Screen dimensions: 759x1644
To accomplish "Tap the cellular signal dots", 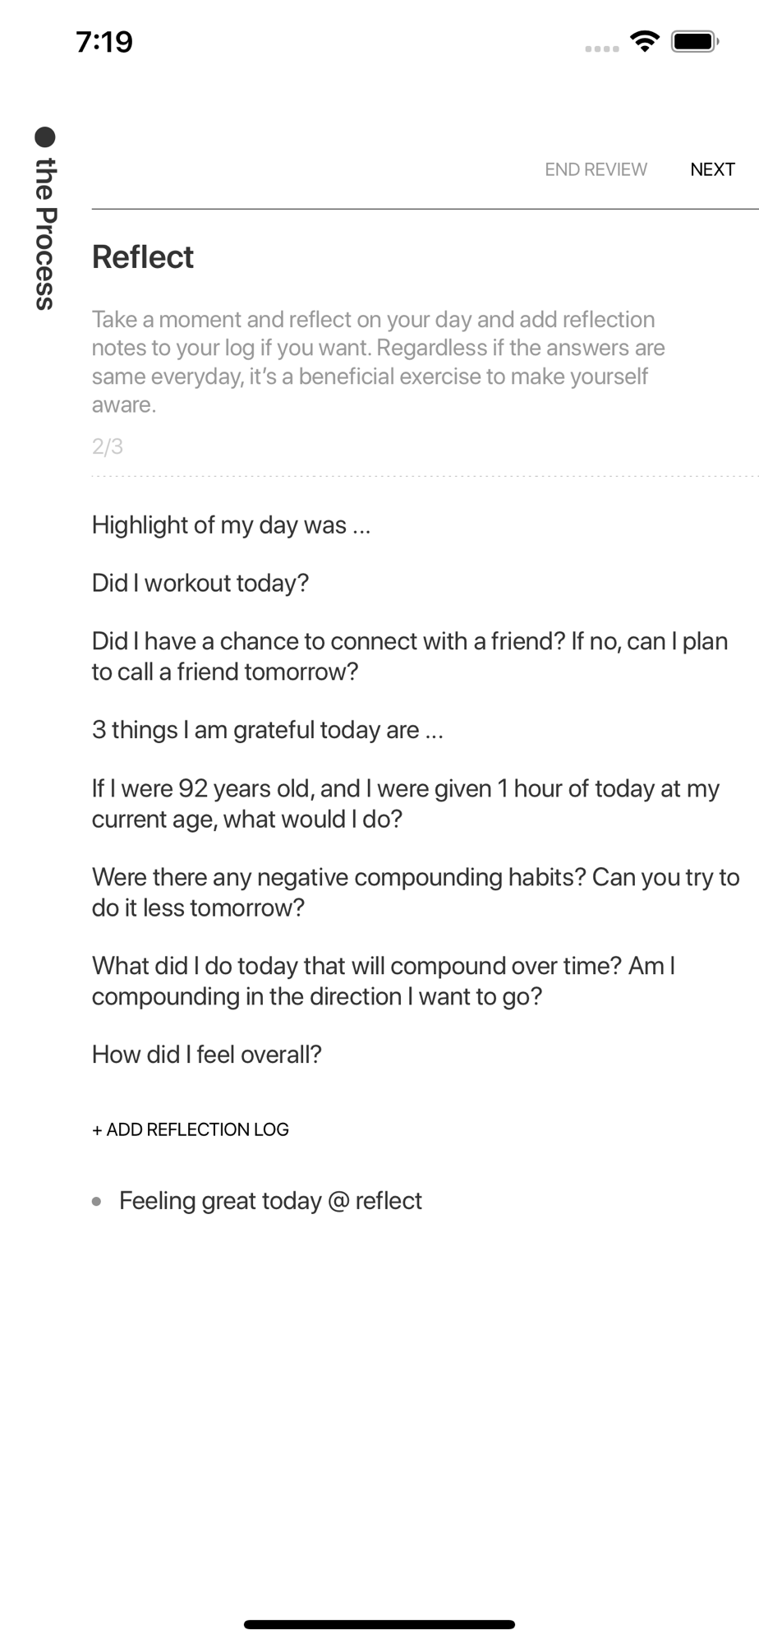I will click(602, 49).
